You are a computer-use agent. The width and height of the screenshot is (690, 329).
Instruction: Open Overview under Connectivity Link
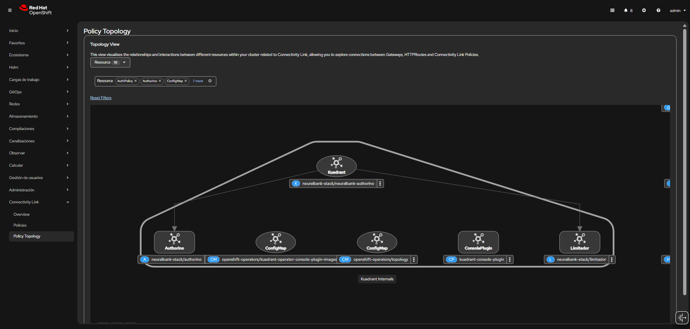[21, 215]
